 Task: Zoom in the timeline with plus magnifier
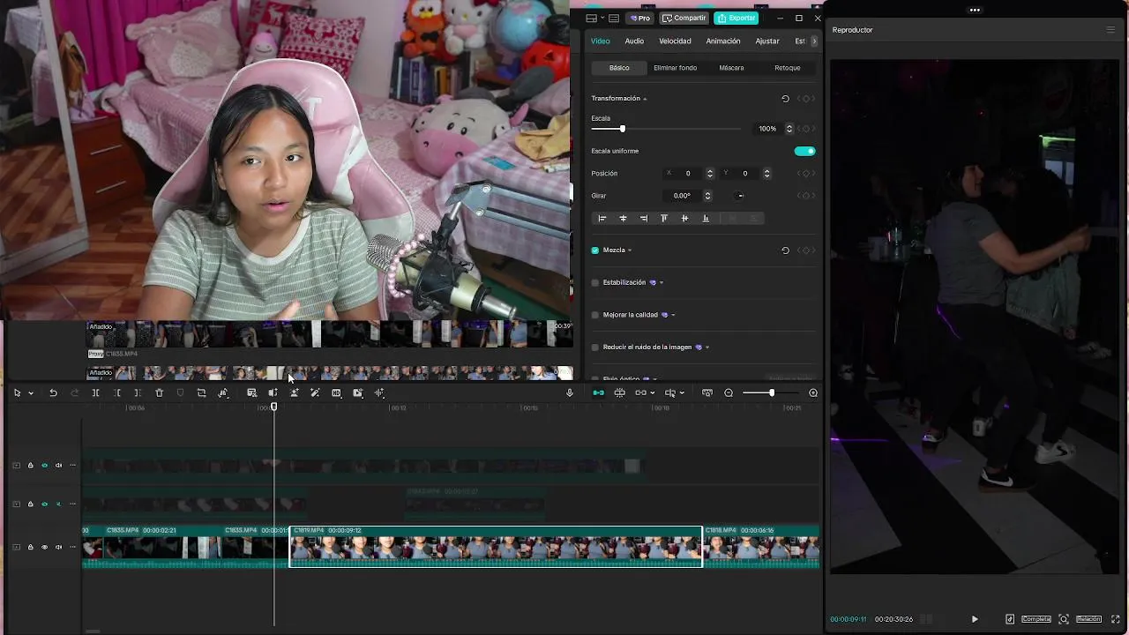813,392
